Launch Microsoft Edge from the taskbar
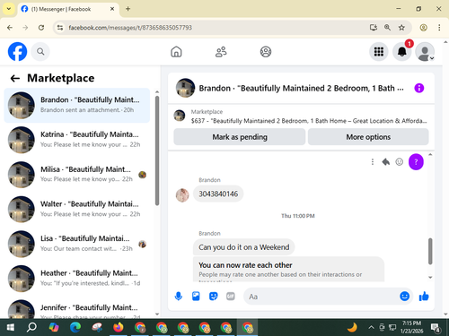 pyautogui.click(x=75, y=328)
